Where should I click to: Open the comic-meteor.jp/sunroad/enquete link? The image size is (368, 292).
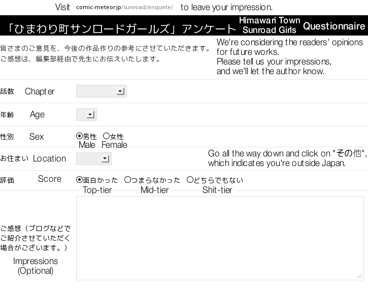(124, 8)
